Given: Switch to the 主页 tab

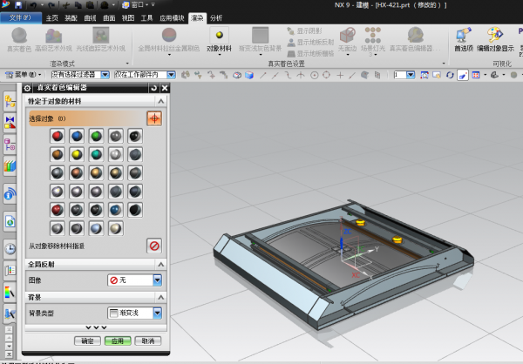Looking at the screenshot, I should [51, 18].
